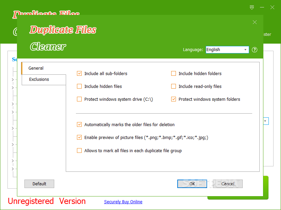The image size is (281, 210).
Task: Open the help question mark icon
Action: pyautogui.click(x=255, y=50)
